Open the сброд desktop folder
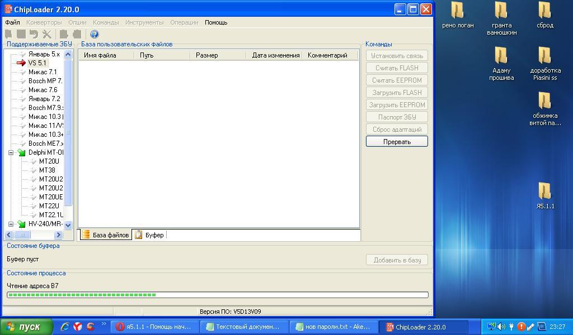The height and width of the screenshot is (335, 573). pos(544,15)
